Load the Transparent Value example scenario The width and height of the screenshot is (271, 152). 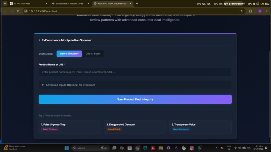[x=200, y=127]
